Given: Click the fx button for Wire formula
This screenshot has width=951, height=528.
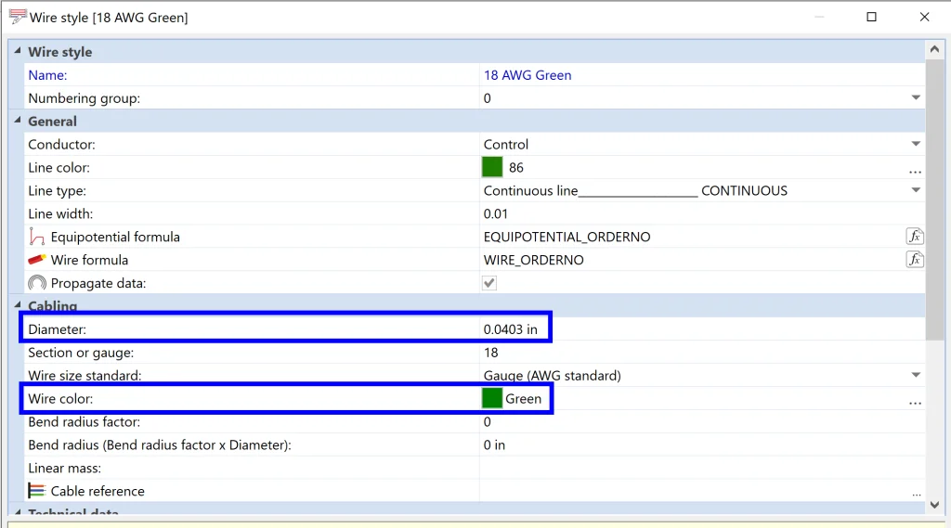Looking at the screenshot, I should click(x=915, y=260).
